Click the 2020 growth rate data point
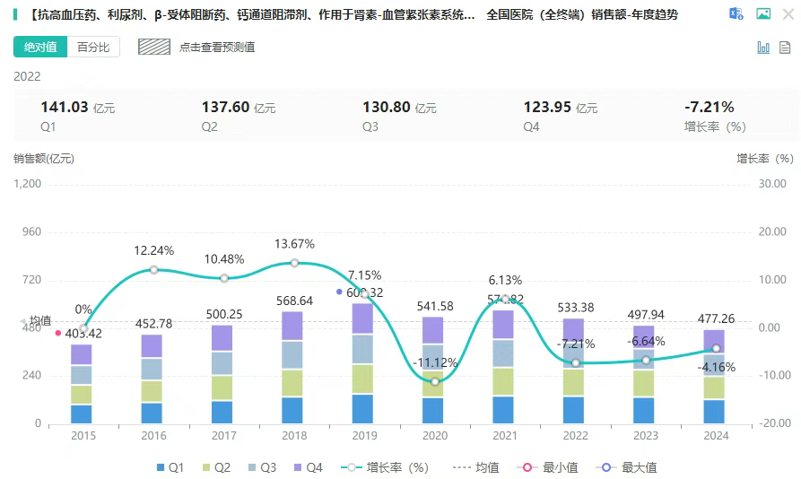 click(x=435, y=381)
